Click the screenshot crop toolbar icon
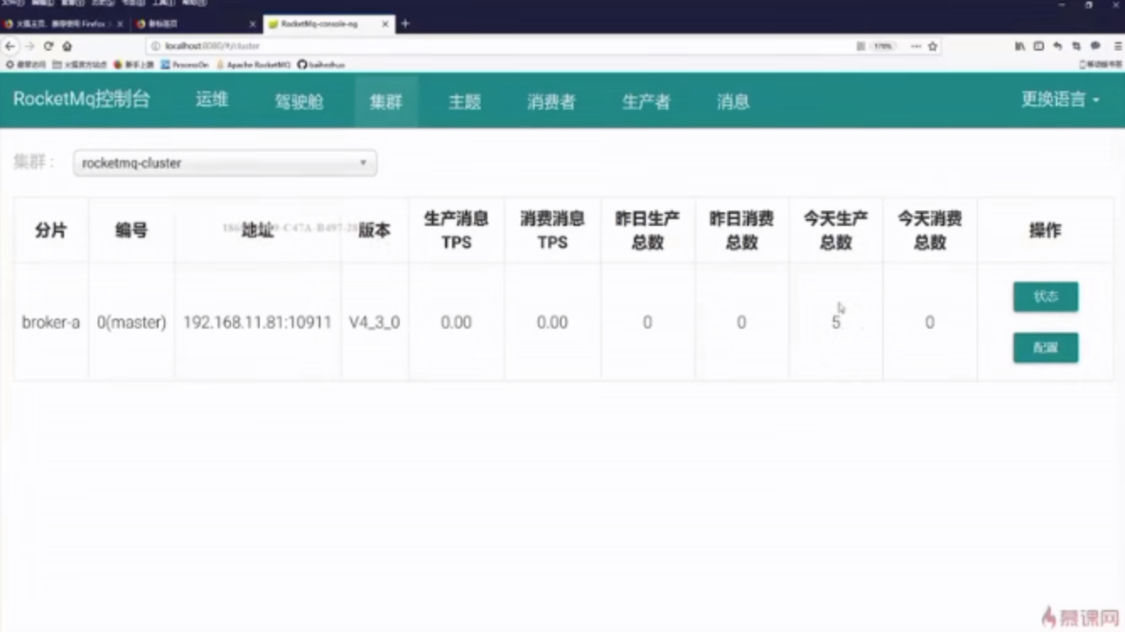Screen dimensions: 1125x632 1076,46
